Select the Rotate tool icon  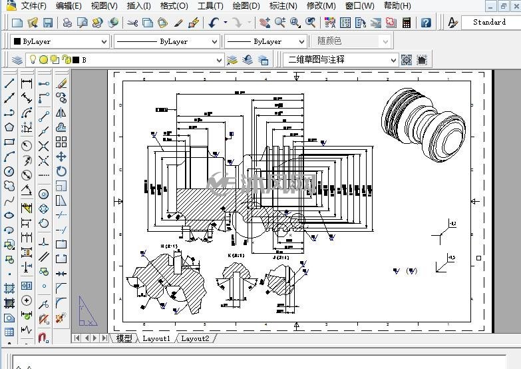coord(61,171)
